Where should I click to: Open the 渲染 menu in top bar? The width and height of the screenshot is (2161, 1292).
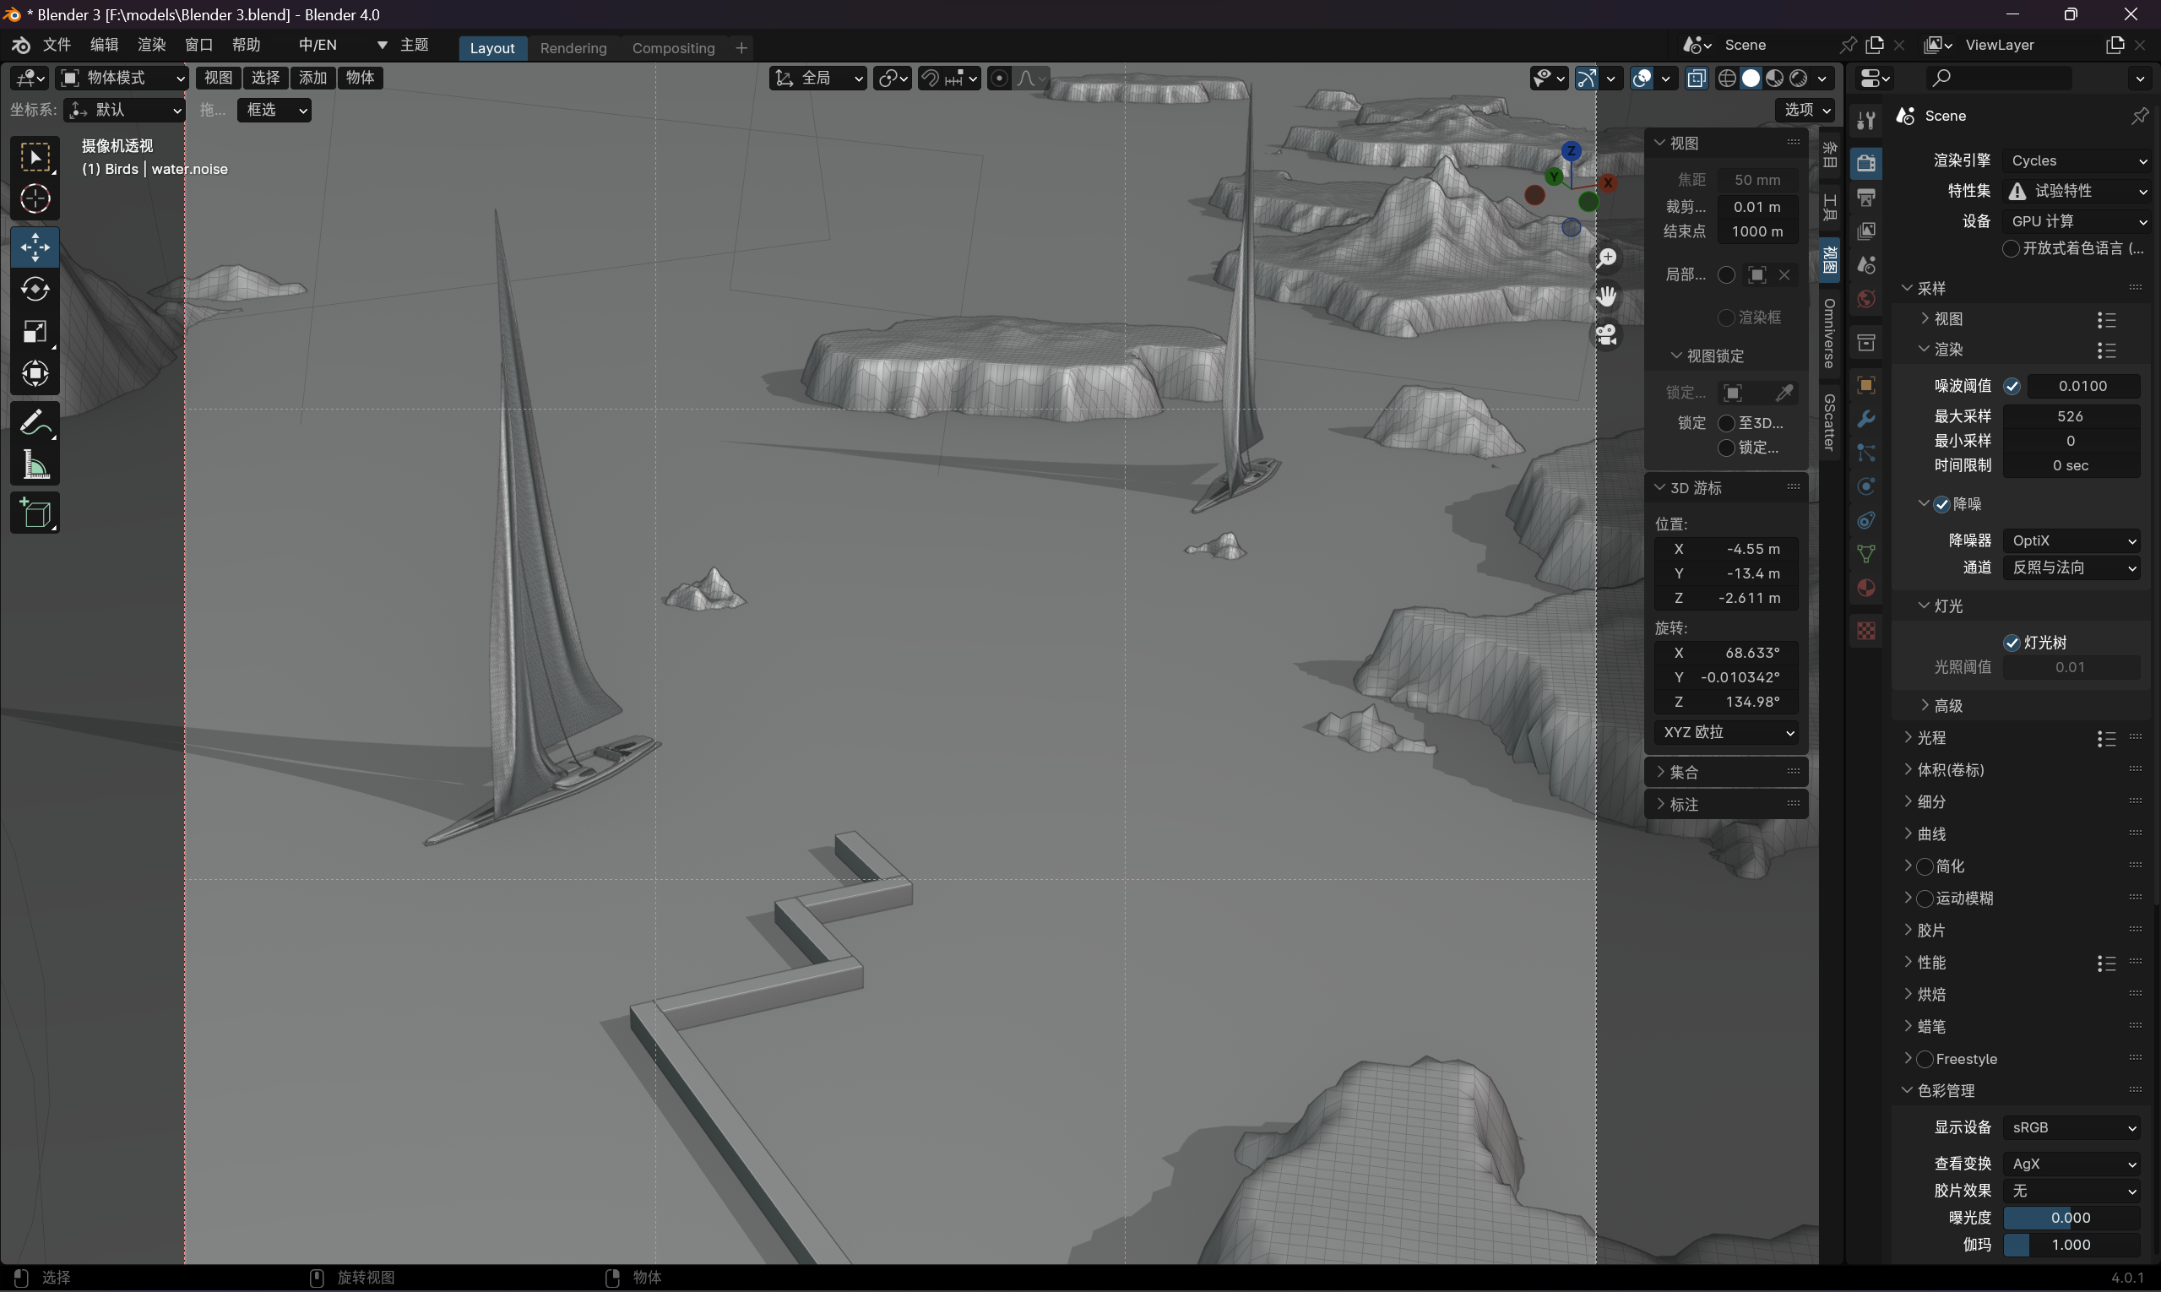coord(151,46)
